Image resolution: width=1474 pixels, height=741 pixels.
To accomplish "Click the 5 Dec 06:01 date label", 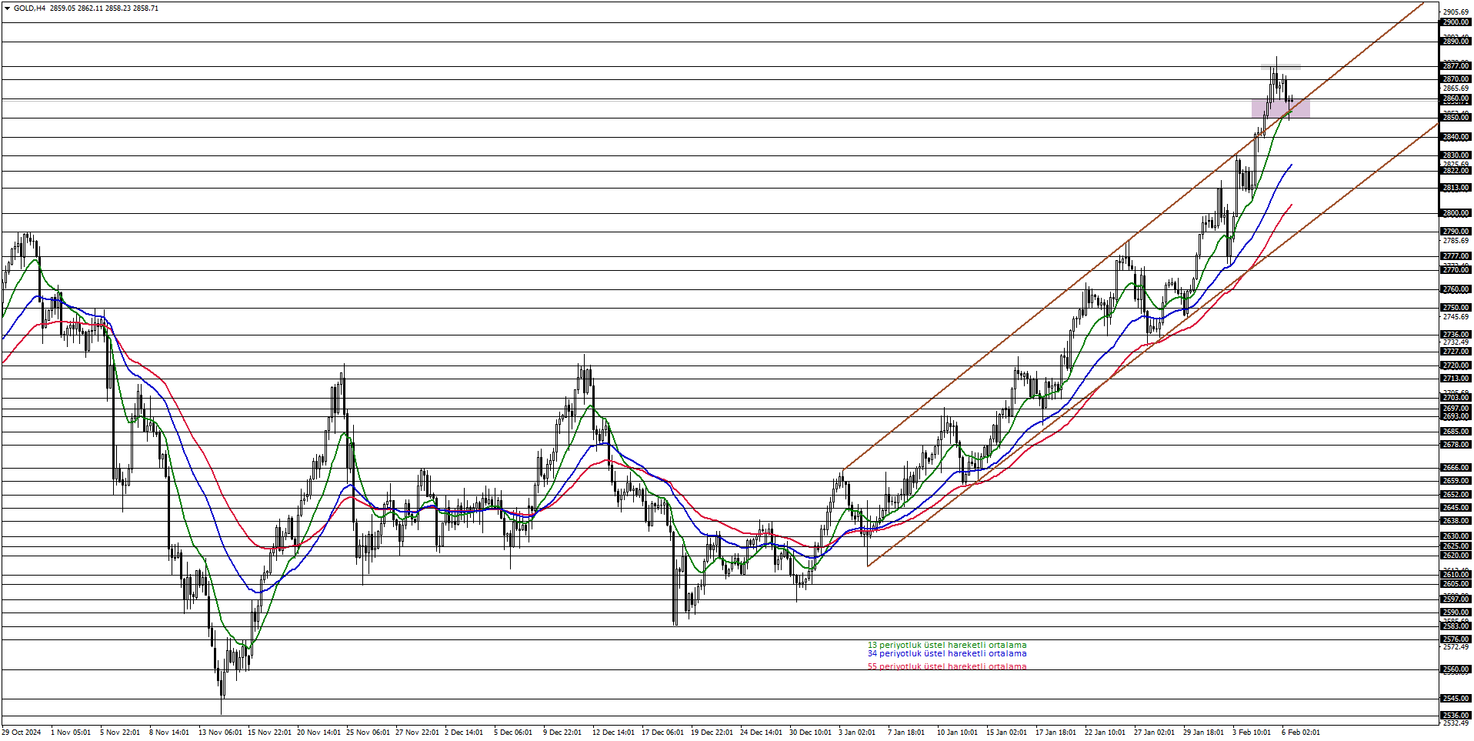I will coord(513,733).
